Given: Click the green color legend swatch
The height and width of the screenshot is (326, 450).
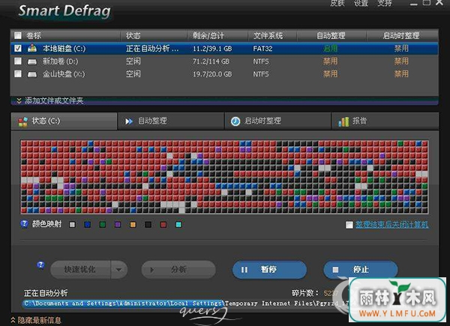Looking at the screenshot, I should pos(103,225).
